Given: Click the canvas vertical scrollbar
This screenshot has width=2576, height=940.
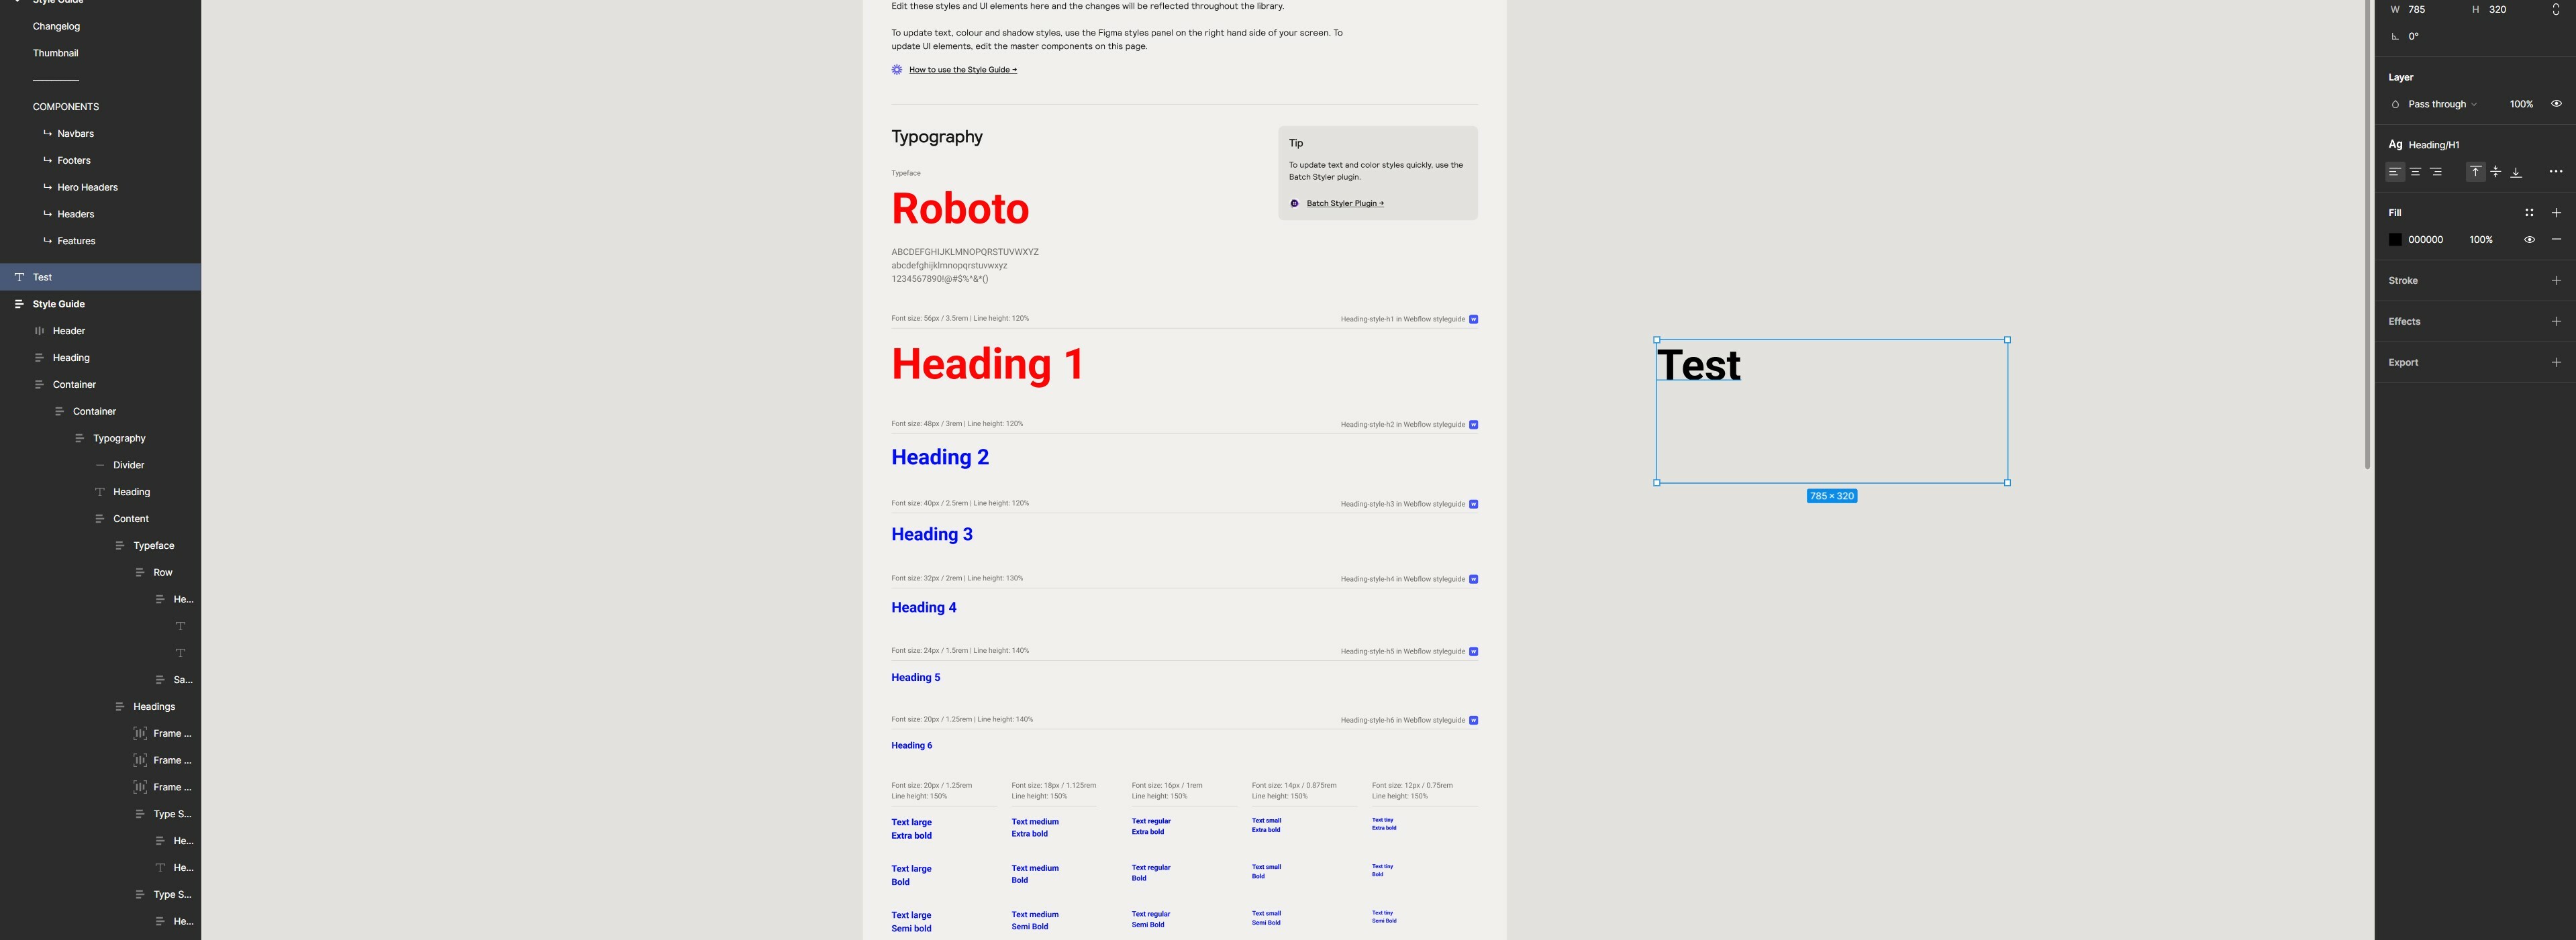Looking at the screenshot, I should 2367,234.
